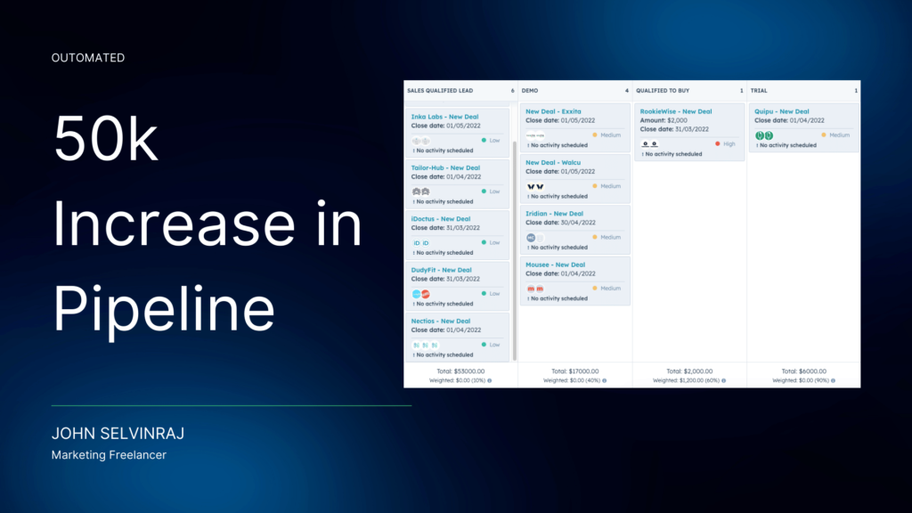Click No activity scheduled on Nectios deal
Screen dimensions: 912x513
[443, 355]
